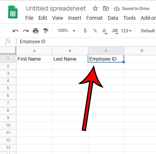Click the Undo arrow icon
Image resolution: width=156 pixels, height=154 pixels.
click(x=16, y=31)
